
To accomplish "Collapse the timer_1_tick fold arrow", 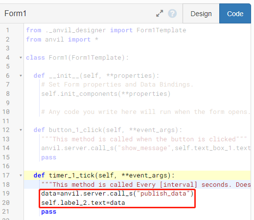I will (x=21, y=176).
